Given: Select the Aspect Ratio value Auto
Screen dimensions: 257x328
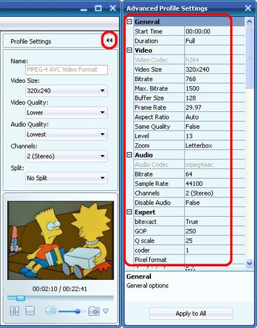Looking at the screenshot, I should click(x=215, y=117).
